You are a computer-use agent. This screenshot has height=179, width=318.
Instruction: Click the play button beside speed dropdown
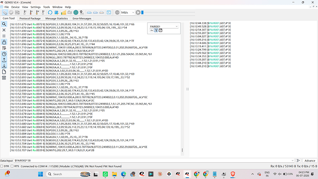point(138,12)
